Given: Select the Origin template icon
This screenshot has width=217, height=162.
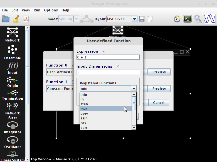Looking at the screenshot, I should pos(12,80).
